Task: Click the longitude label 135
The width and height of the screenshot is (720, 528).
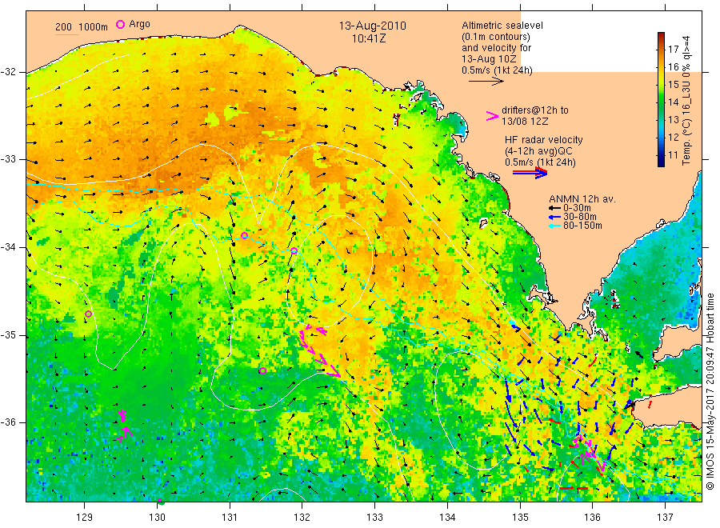Action: coord(520,517)
